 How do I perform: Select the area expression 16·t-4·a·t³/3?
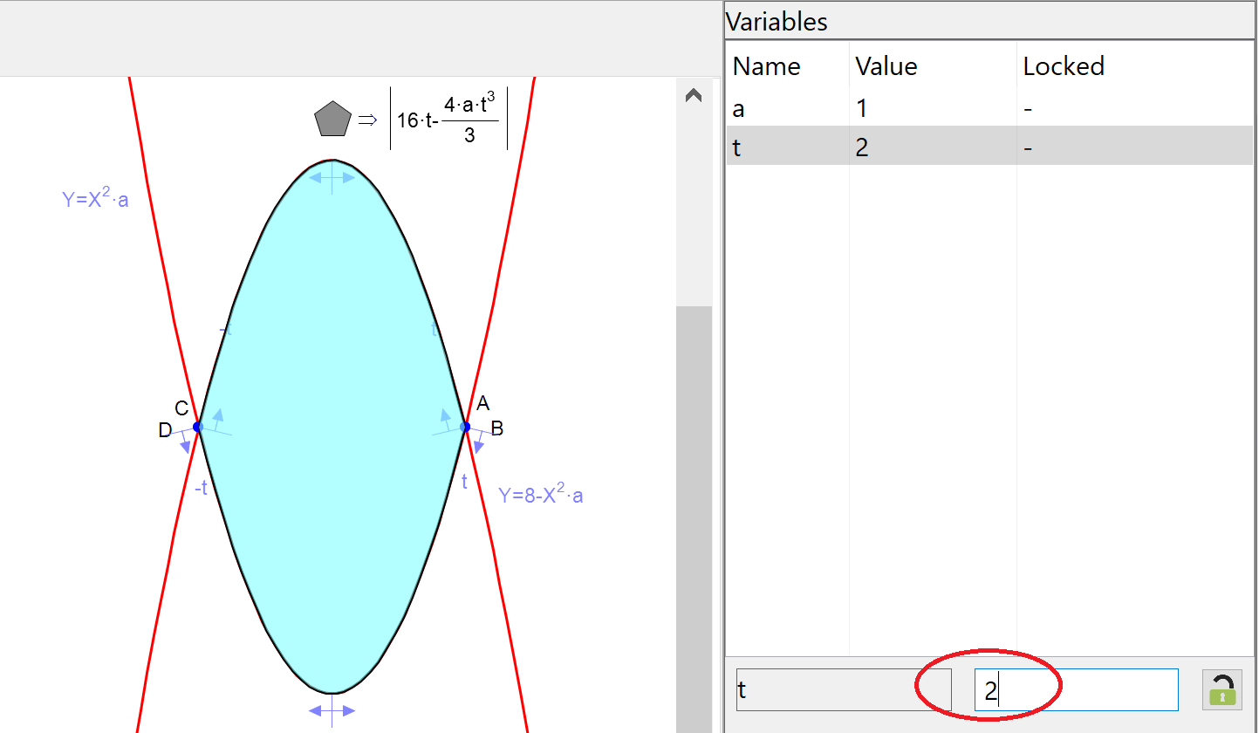click(x=448, y=120)
